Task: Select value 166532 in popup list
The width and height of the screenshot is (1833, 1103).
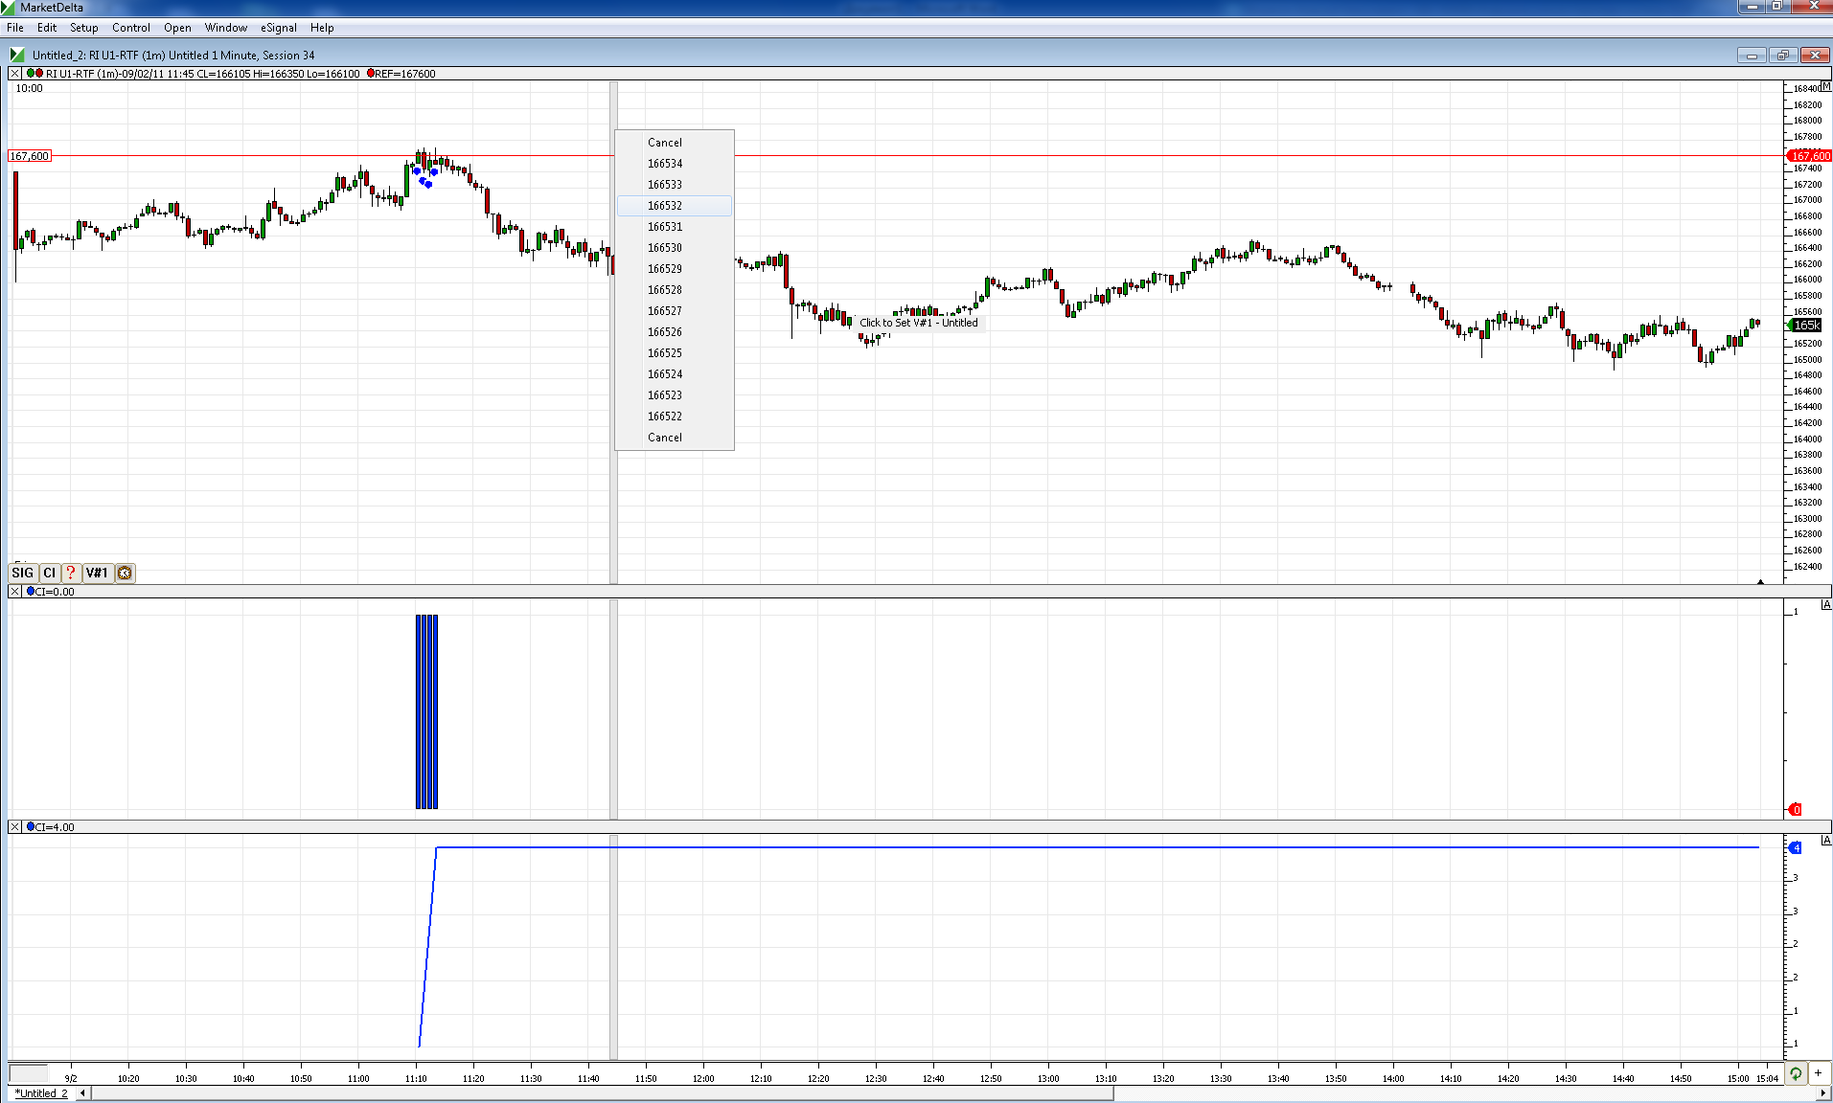Action: (665, 206)
